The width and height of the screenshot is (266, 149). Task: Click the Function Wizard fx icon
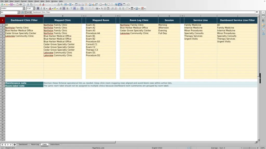[22, 12]
